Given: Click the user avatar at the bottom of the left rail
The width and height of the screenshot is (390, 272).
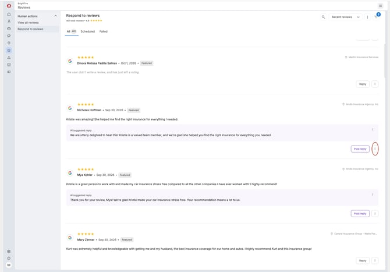Looking at the screenshot, I should pos(9,265).
